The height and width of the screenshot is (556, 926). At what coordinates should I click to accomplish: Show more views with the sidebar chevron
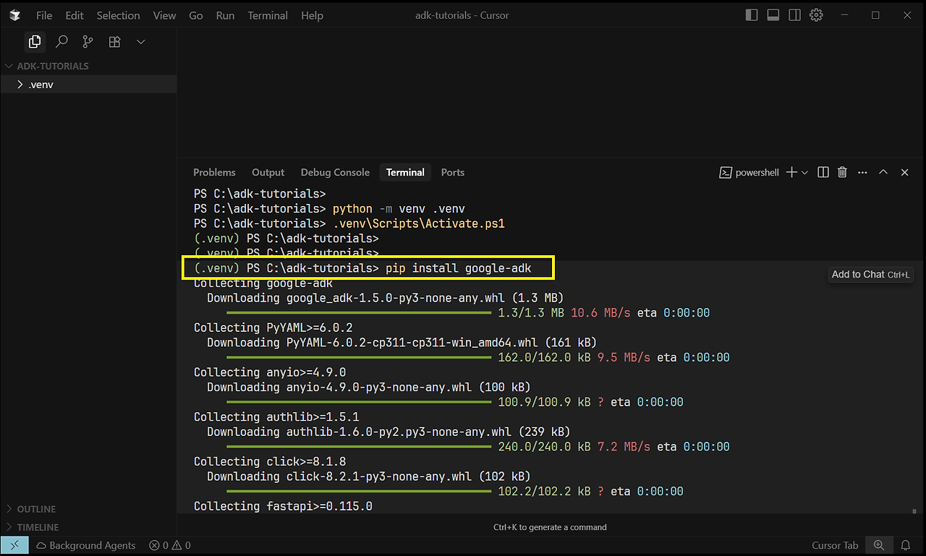point(141,42)
